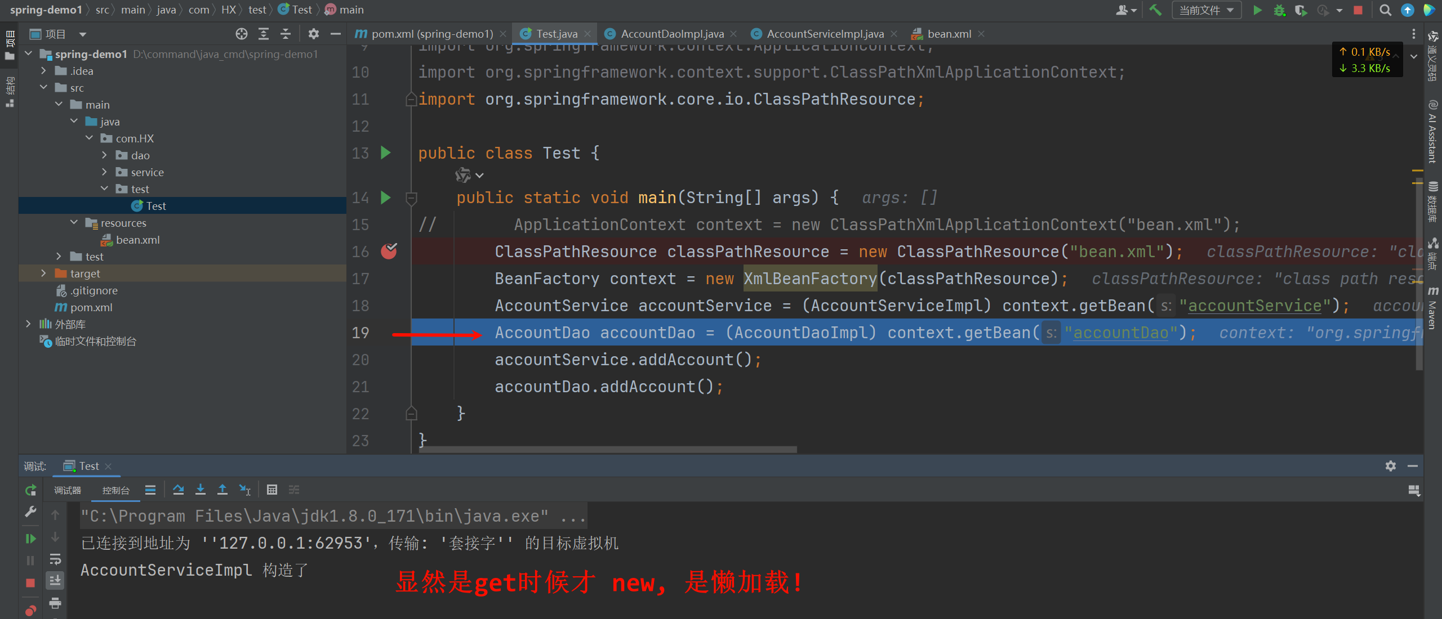Click the build hammer icon in the top toolbar
1442x619 pixels.
pyautogui.click(x=1155, y=10)
